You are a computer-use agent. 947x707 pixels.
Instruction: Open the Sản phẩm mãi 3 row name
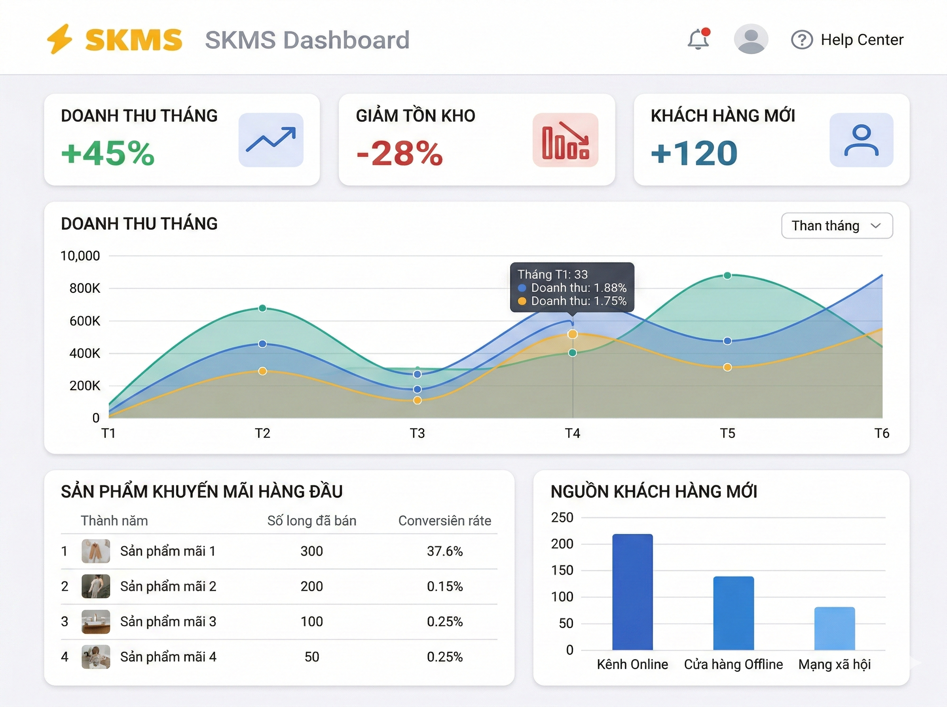pyautogui.click(x=168, y=621)
